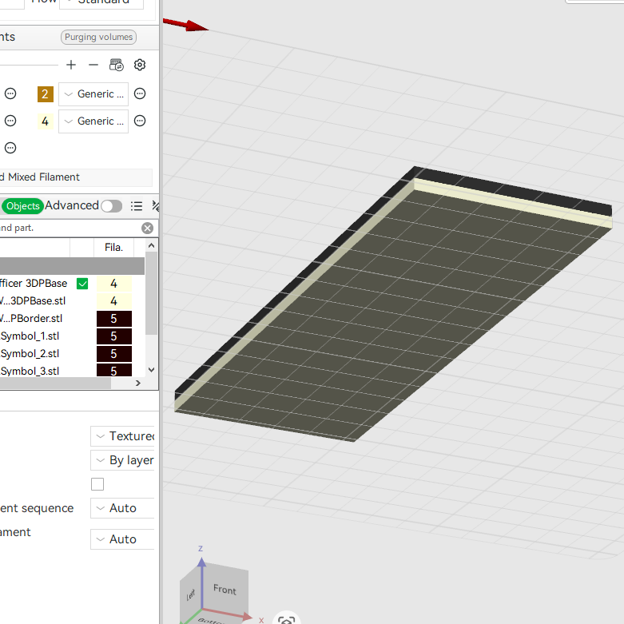The height and width of the screenshot is (624, 624).
Task: Toggle the Advanced settings switch
Action: [x=111, y=206]
